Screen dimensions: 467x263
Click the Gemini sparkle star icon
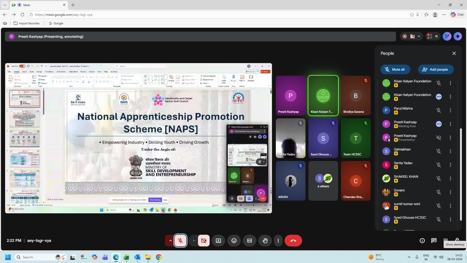[458, 36]
